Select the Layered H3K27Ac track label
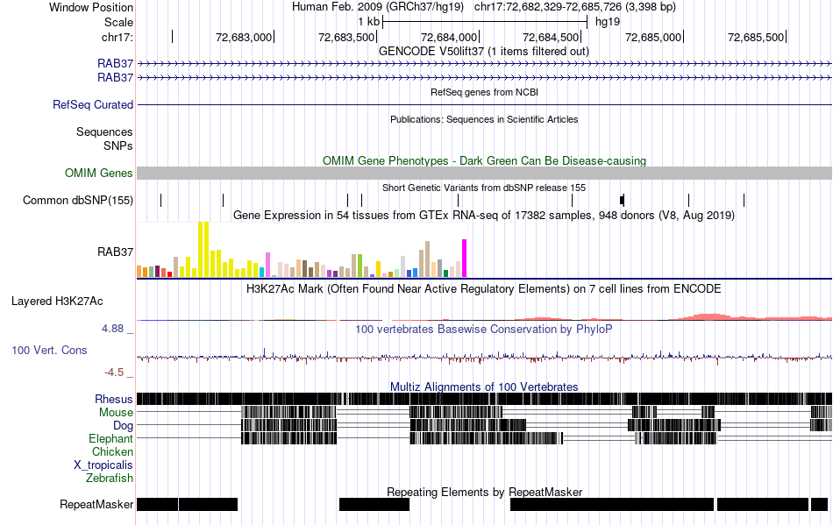This screenshot has height=525, width=833. [x=57, y=302]
